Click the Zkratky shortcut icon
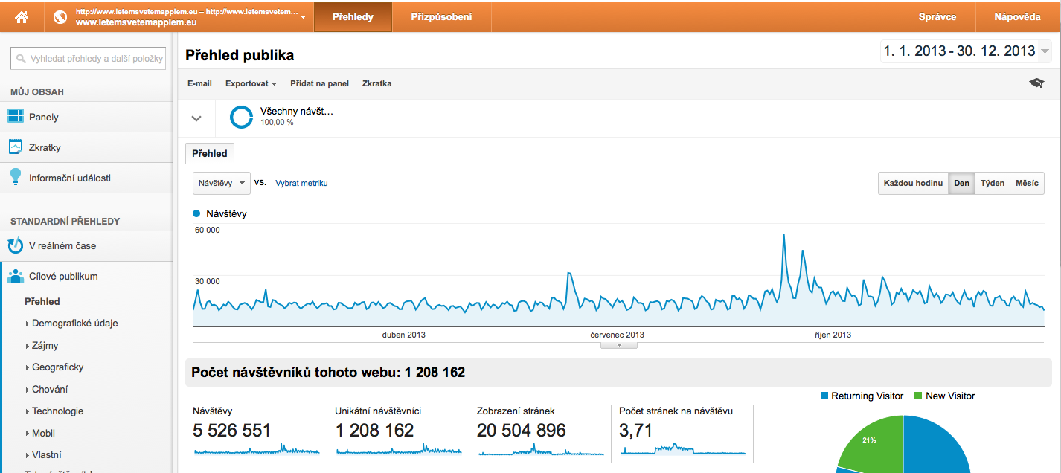1061x473 pixels. click(16, 147)
